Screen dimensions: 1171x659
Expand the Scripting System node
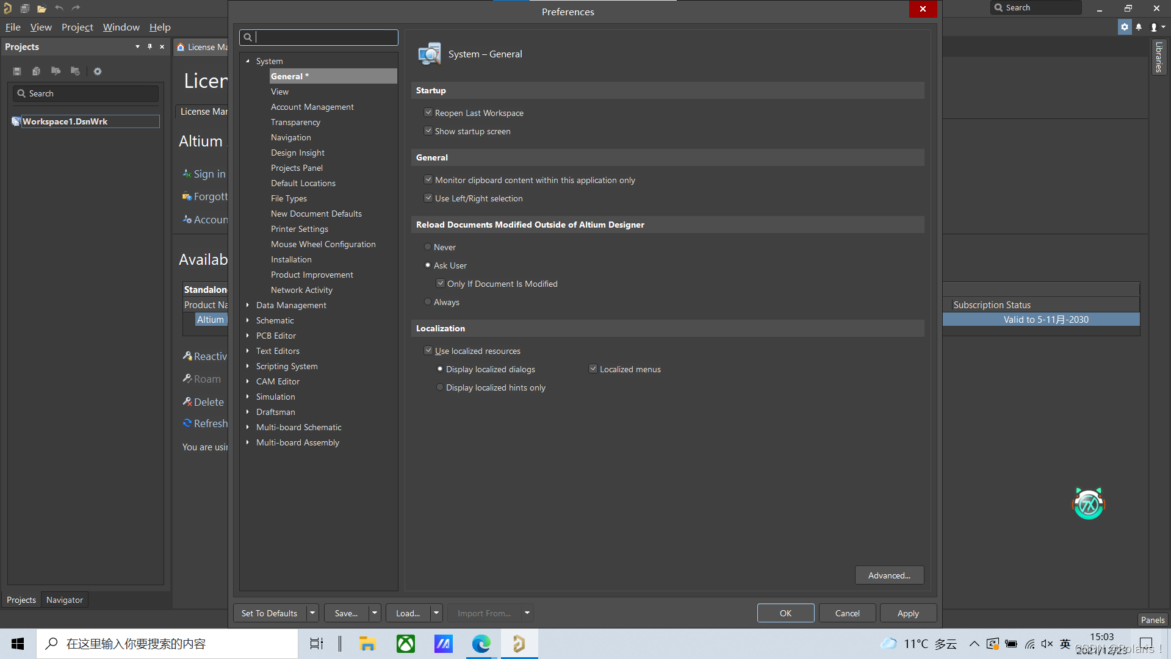(x=248, y=366)
